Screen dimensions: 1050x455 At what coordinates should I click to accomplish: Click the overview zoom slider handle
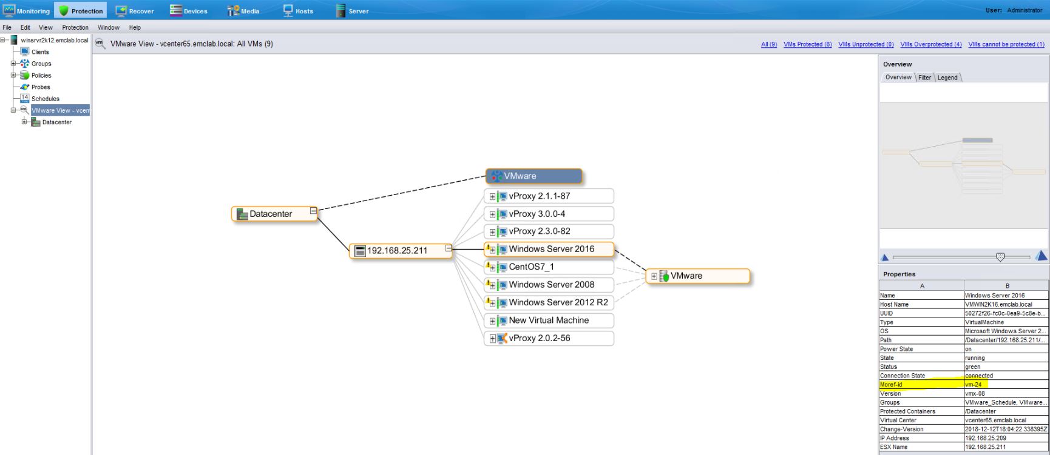point(1000,257)
